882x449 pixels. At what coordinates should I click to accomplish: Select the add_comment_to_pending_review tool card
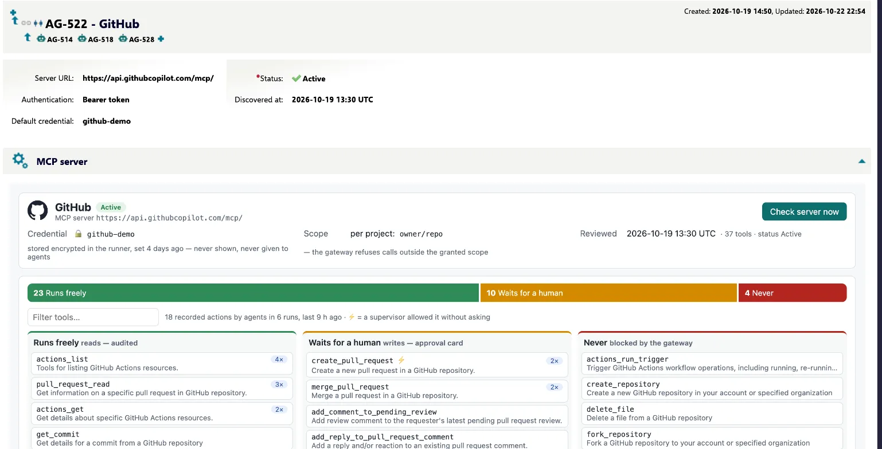437,416
